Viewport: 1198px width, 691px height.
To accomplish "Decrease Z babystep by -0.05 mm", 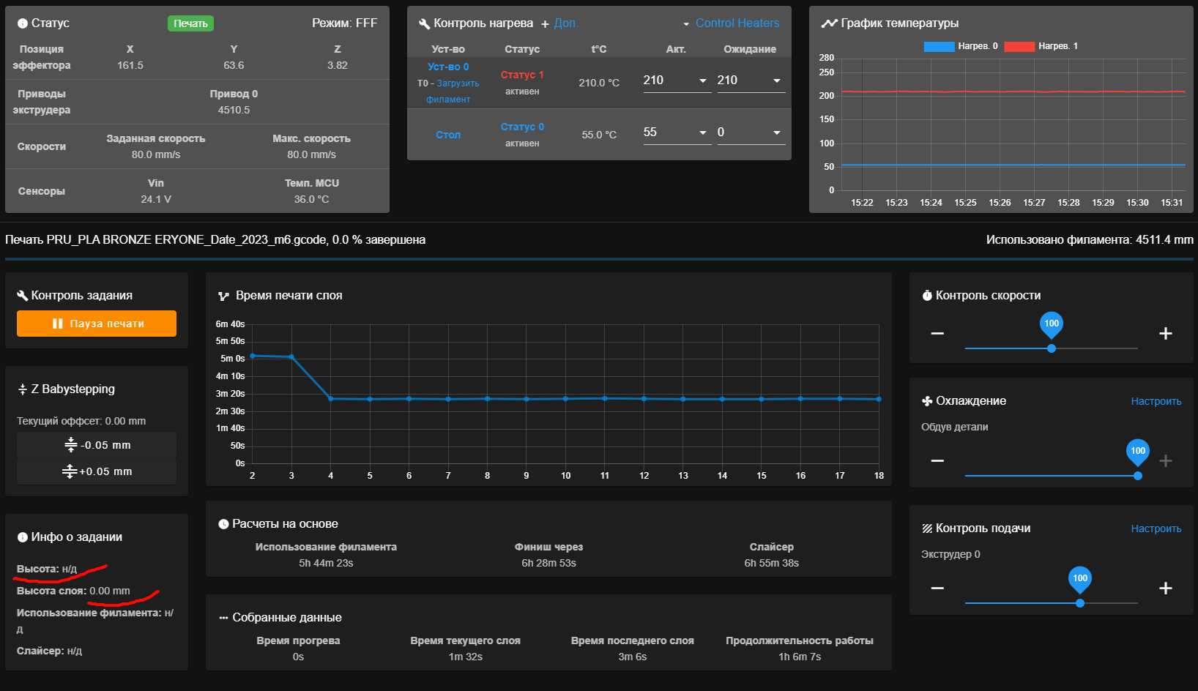I will click(97, 445).
